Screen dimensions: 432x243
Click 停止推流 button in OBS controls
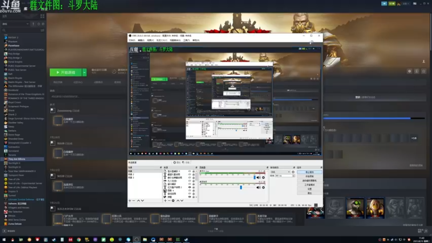point(309,172)
